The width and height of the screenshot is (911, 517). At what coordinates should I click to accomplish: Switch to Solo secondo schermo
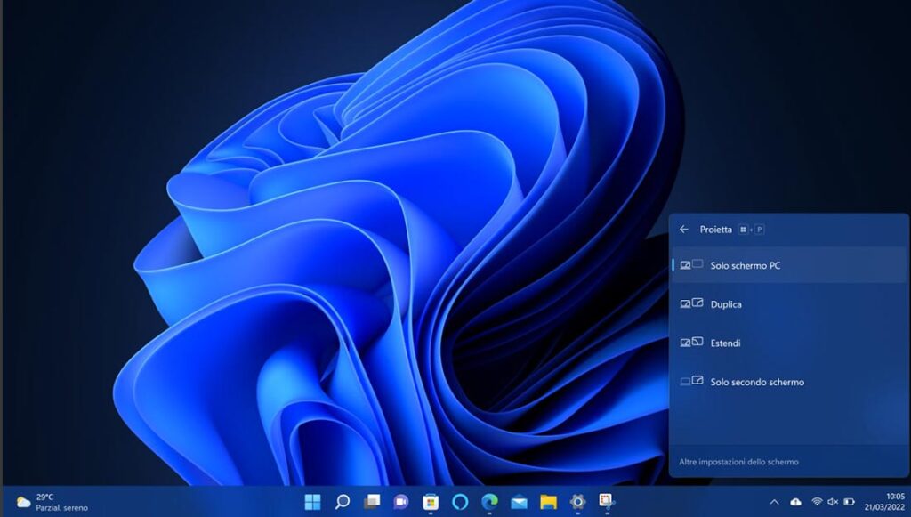click(788, 382)
